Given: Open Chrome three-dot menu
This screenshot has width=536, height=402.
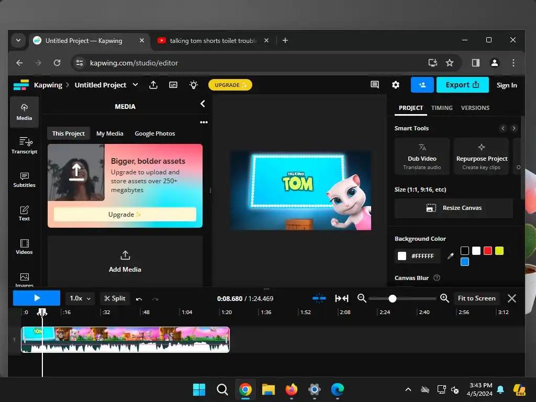Looking at the screenshot, I should coord(513,63).
